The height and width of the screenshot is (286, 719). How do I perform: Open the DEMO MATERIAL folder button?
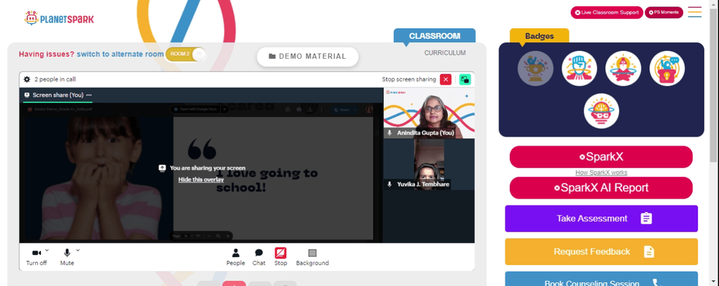coord(307,56)
